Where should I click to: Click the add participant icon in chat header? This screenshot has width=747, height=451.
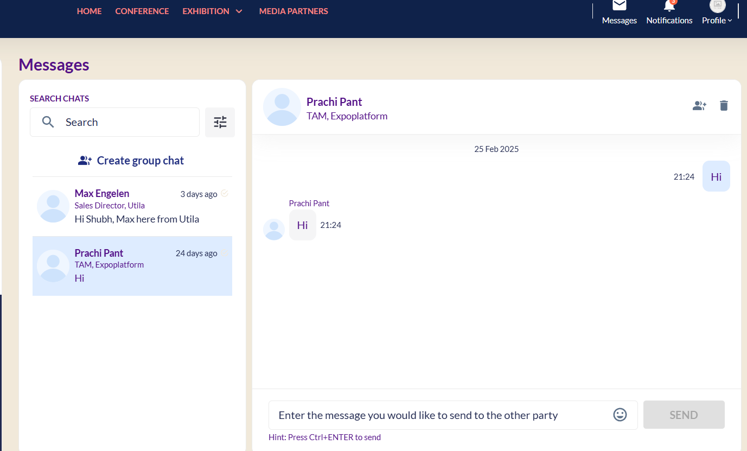tap(699, 106)
